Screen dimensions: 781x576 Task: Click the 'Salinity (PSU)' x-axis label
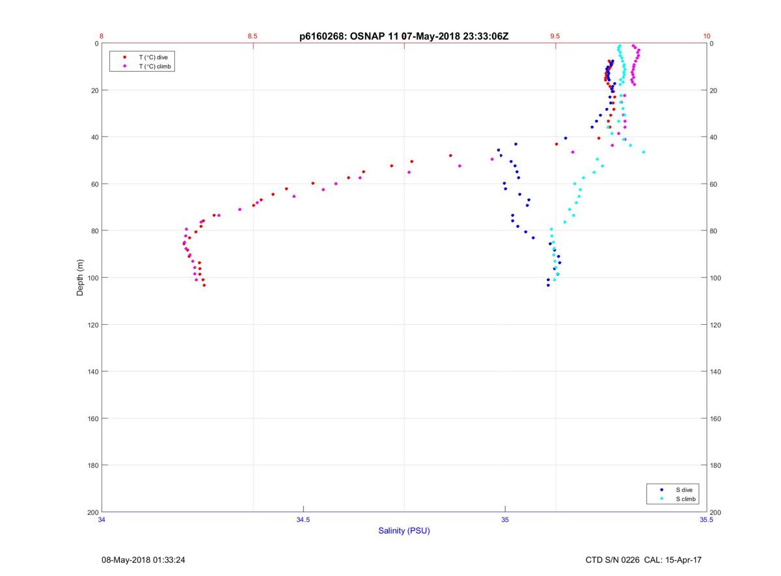404,531
